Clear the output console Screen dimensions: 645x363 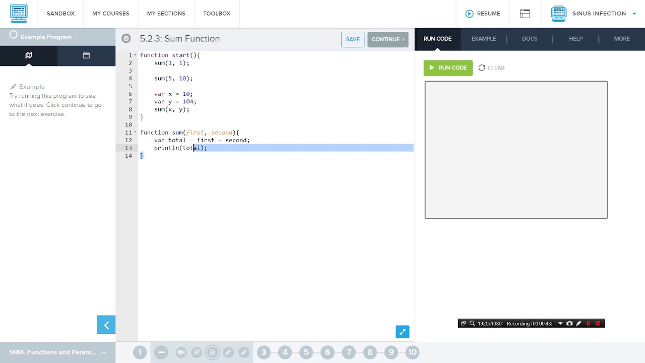(x=491, y=68)
